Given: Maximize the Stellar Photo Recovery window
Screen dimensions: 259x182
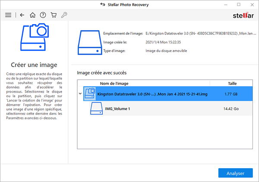Looking at the screenshot, I should pyautogui.click(x=239, y=4).
